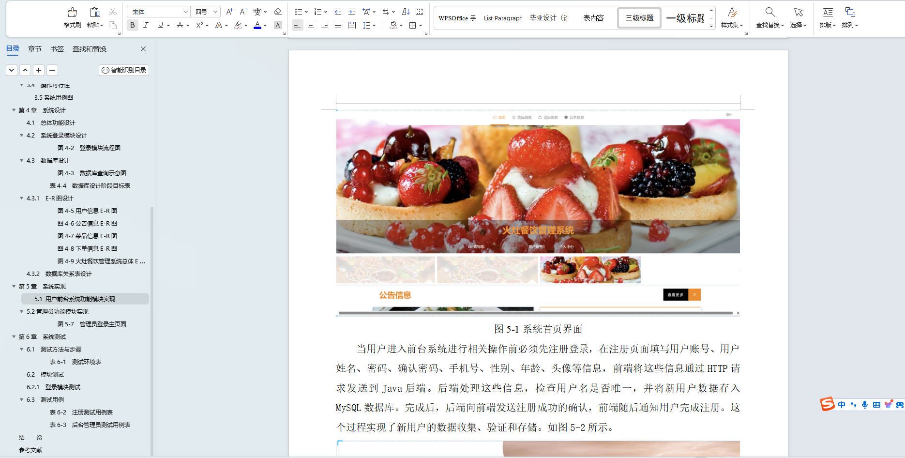Apply the 一级标题 style

tap(685, 18)
